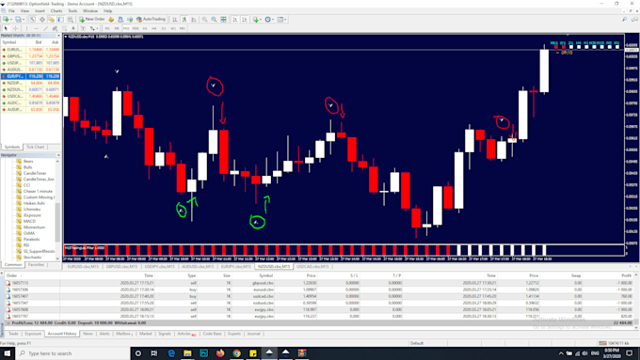The height and width of the screenshot is (360, 640).
Task: Click the New Order button
Action: (x=92, y=19)
